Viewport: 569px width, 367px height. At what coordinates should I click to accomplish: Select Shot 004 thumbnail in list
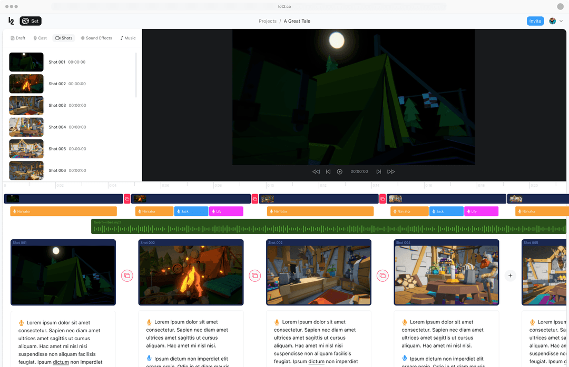click(x=26, y=127)
